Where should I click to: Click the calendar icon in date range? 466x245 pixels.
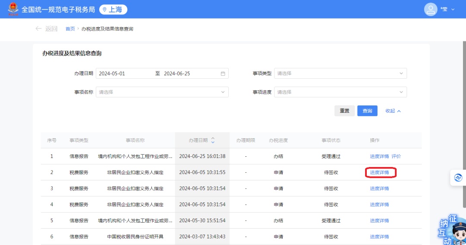click(223, 74)
